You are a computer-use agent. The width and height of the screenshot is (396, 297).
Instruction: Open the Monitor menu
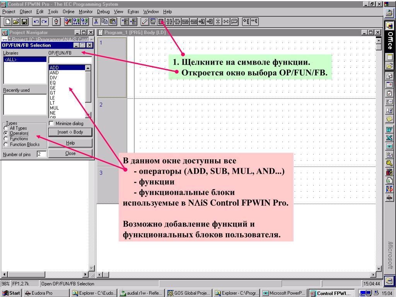pos(85,12)
